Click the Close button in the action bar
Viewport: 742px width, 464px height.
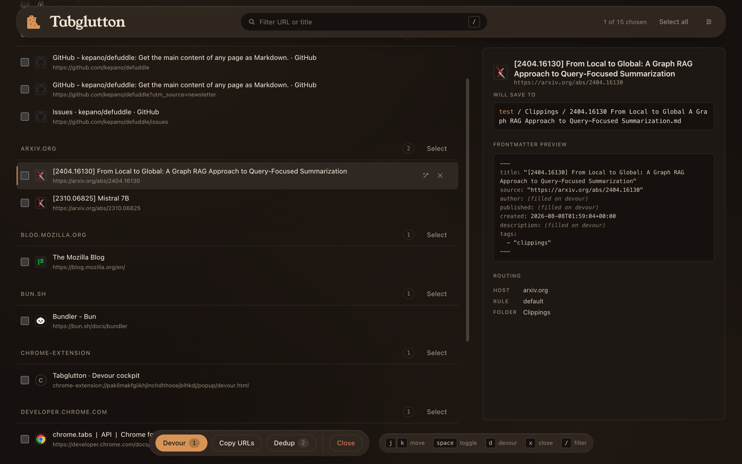coord(346,443)
